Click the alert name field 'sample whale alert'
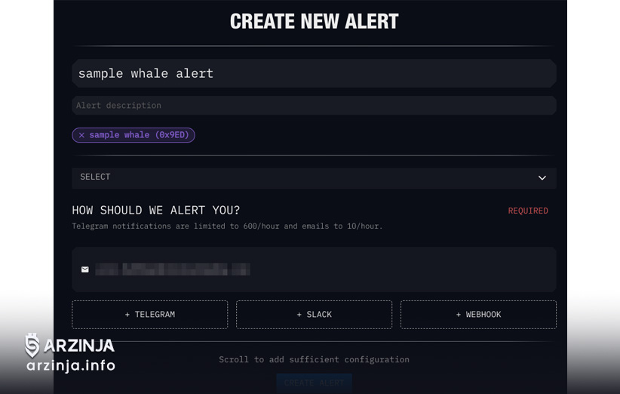The height and width of the screenshot is (394, 620). coord(314,73)
